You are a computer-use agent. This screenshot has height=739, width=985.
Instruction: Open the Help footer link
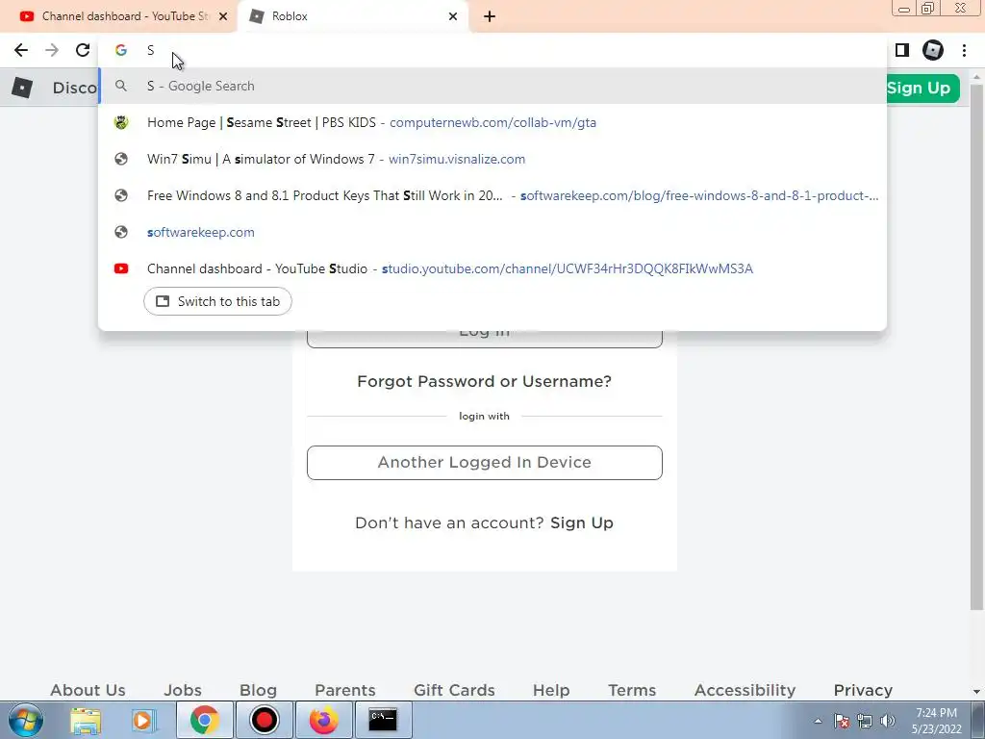click(551, 690)
